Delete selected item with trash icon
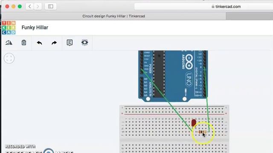Screen dimensions: 273x153 pos(24,42)
